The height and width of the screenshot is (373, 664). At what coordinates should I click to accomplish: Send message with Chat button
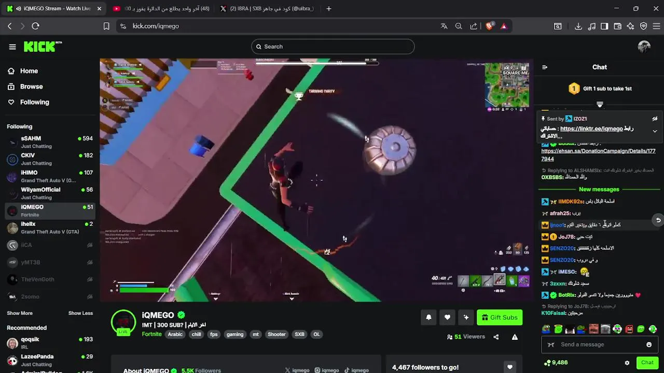click(647, 363)
